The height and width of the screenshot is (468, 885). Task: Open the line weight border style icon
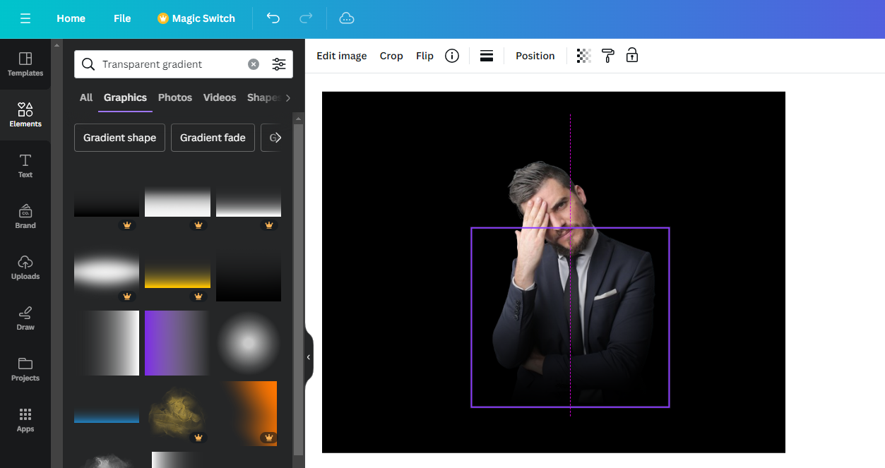point(487,56)
